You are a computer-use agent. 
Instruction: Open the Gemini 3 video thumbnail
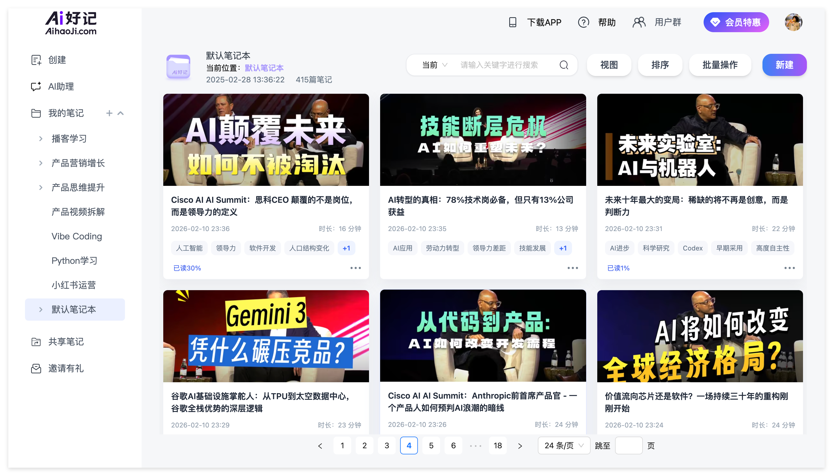coord(266,336)
